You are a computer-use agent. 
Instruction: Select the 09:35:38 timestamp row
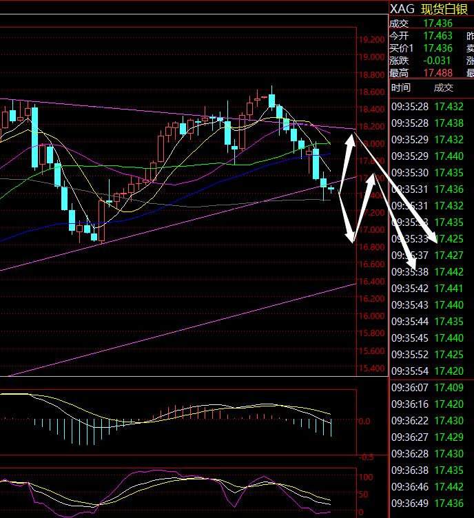427,272
